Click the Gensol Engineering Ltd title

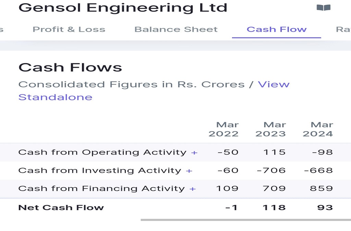coord(123,8)
